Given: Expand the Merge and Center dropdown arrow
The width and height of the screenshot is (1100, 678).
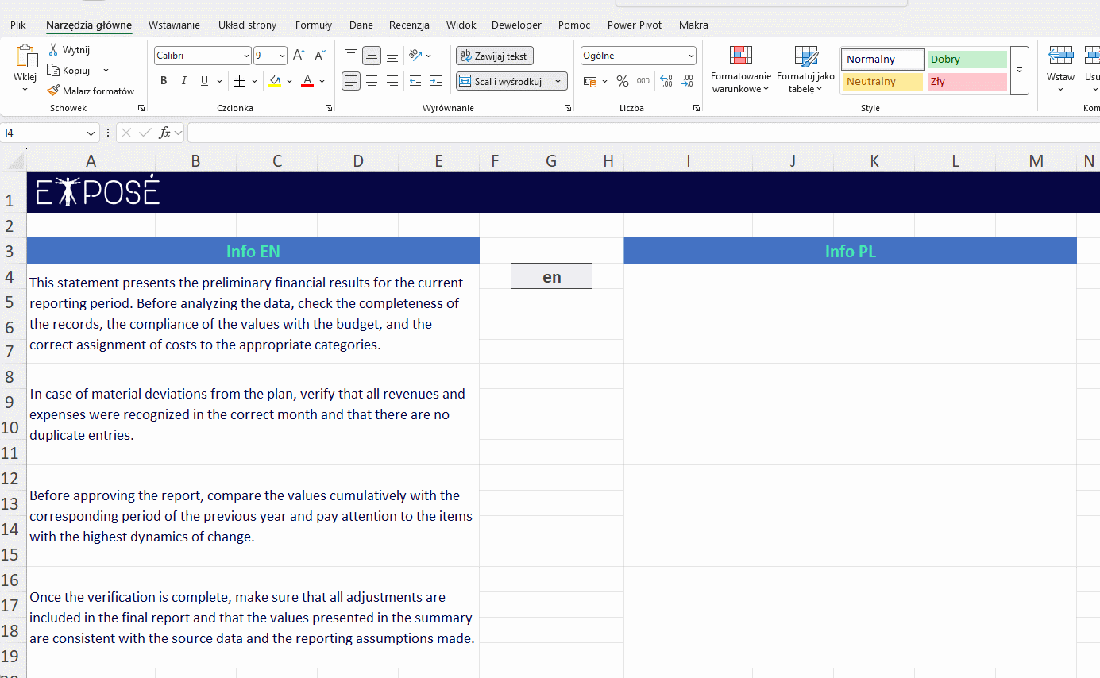Looking at the screenshot, I should [x=558, y=81].
